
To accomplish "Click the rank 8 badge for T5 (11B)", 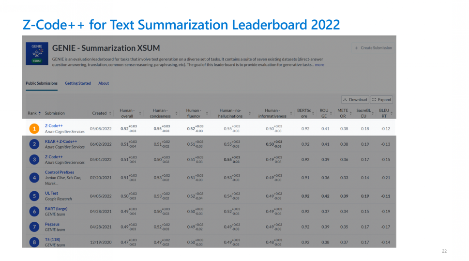I will (x=34, y=242).
